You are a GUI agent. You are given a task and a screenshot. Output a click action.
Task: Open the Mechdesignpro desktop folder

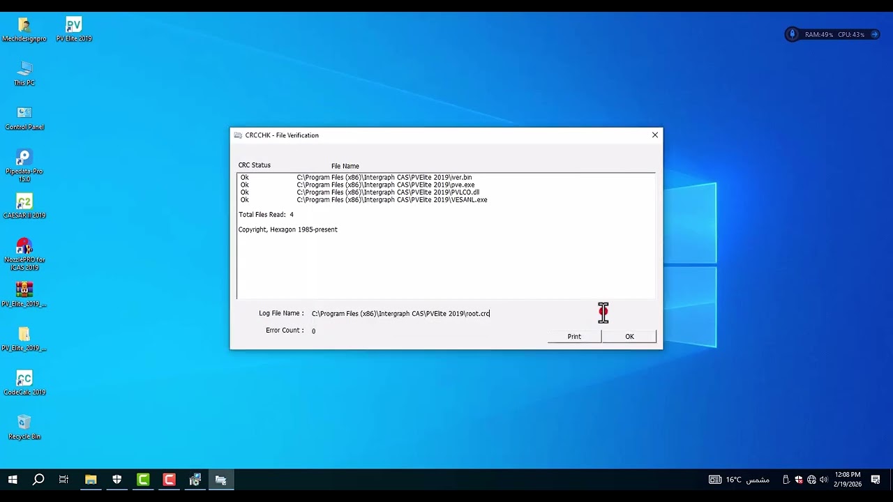24,30
